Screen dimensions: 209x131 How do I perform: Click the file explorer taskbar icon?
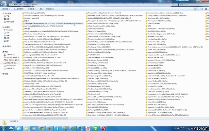(x=26, y=128)
